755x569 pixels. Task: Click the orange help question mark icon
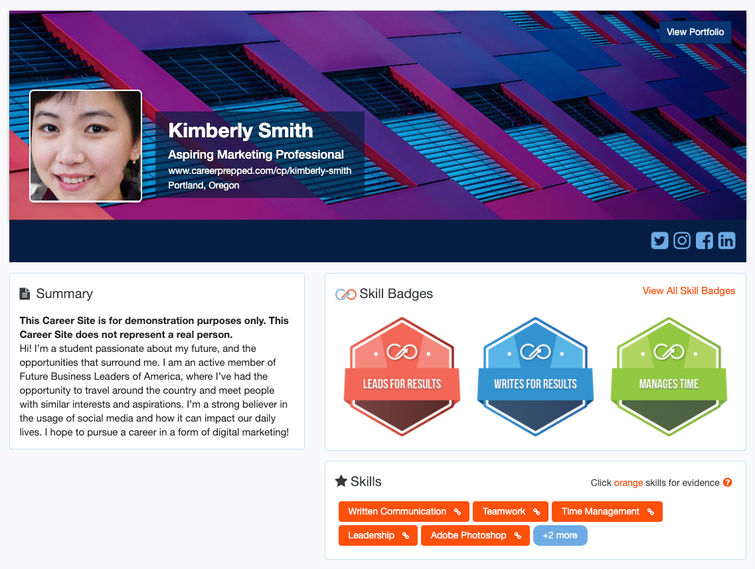coord(728,483)
